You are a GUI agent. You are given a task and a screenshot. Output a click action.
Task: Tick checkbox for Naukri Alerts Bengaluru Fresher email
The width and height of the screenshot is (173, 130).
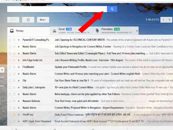10,47
